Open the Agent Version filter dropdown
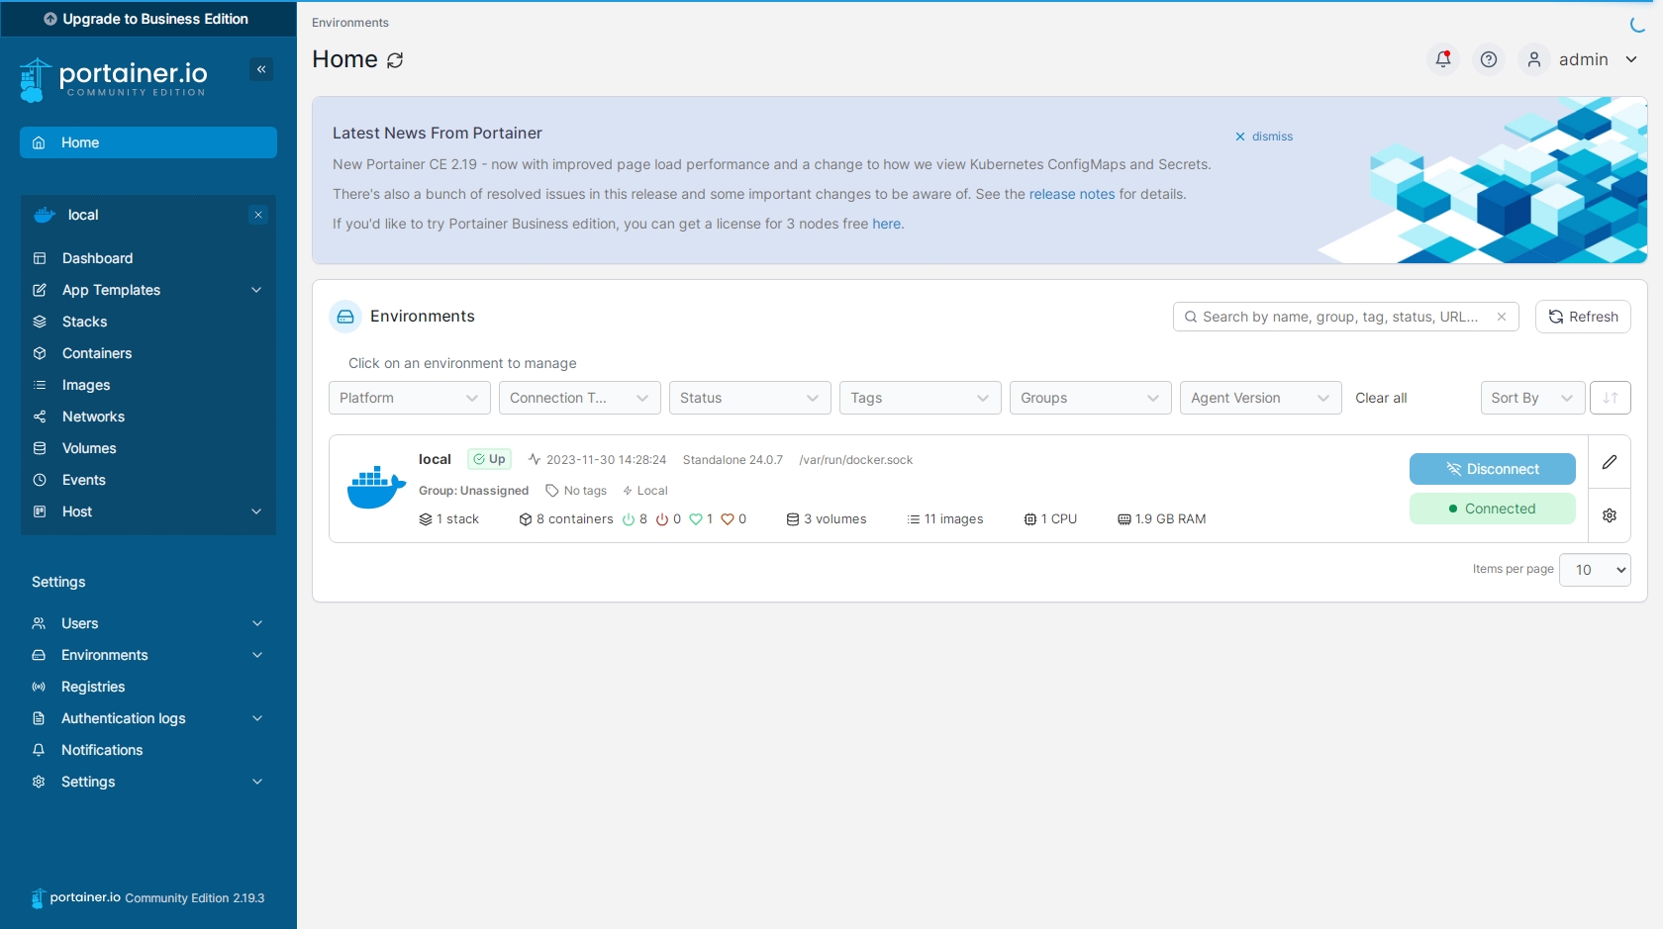The image size is (1663, 929). point(1261,398)
